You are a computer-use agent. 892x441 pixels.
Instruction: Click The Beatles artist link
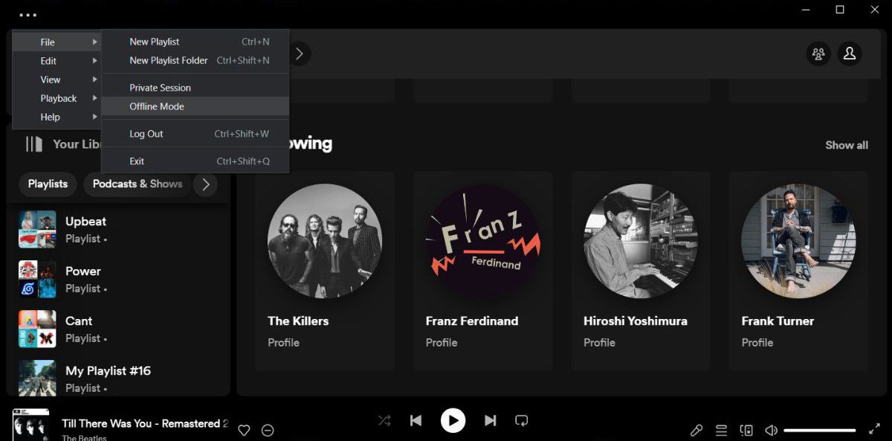(x=84, y=438)
